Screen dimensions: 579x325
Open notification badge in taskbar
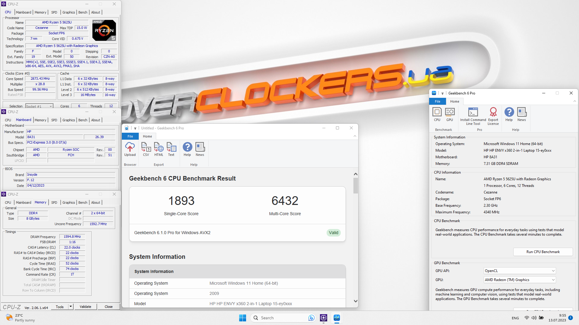pos(571,318)
